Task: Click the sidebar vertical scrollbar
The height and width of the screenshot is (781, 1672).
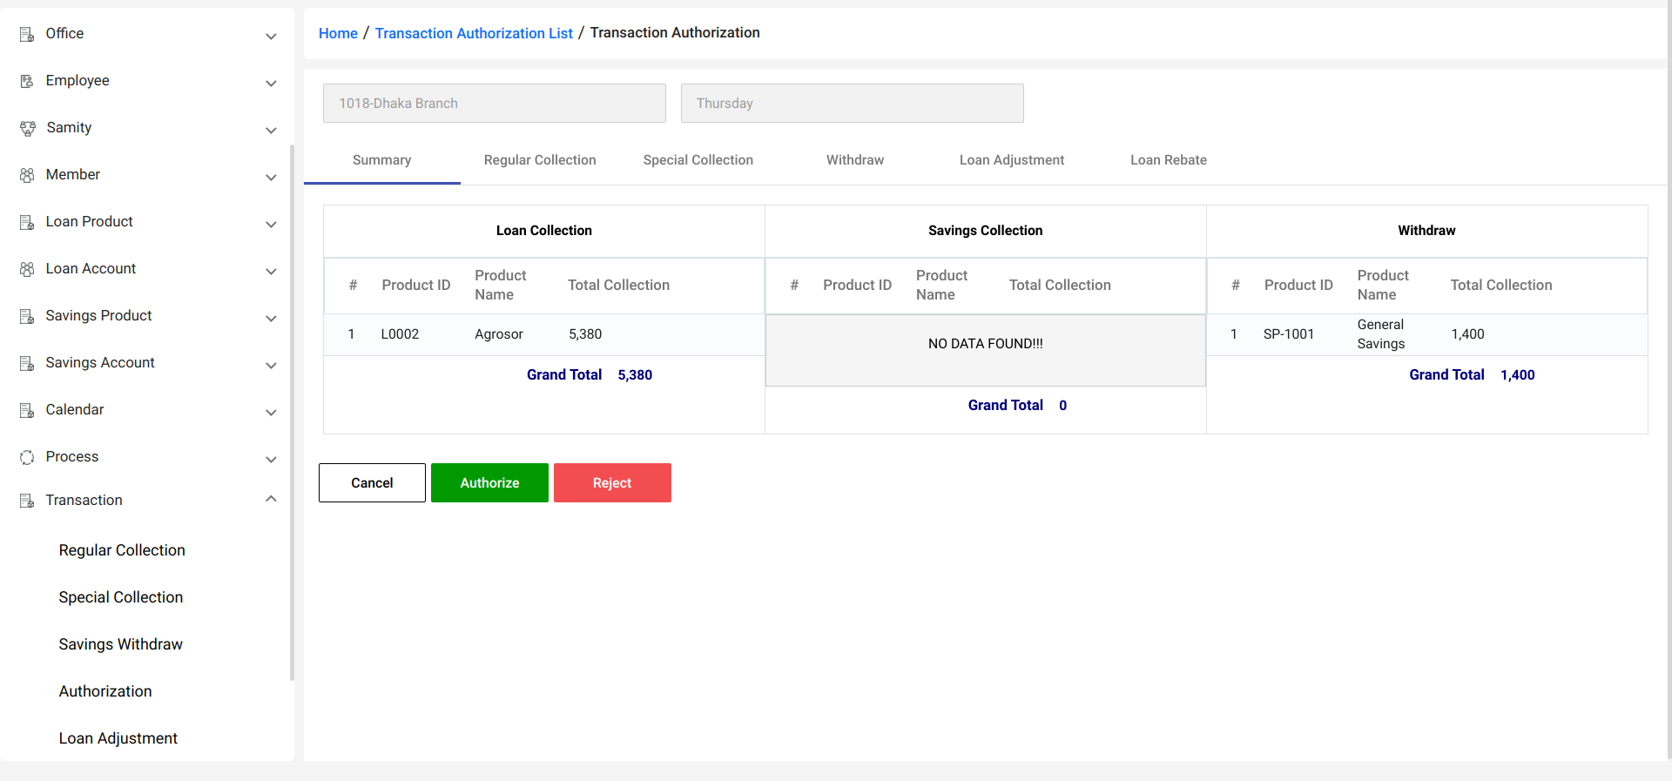Action: click(292, 413)
